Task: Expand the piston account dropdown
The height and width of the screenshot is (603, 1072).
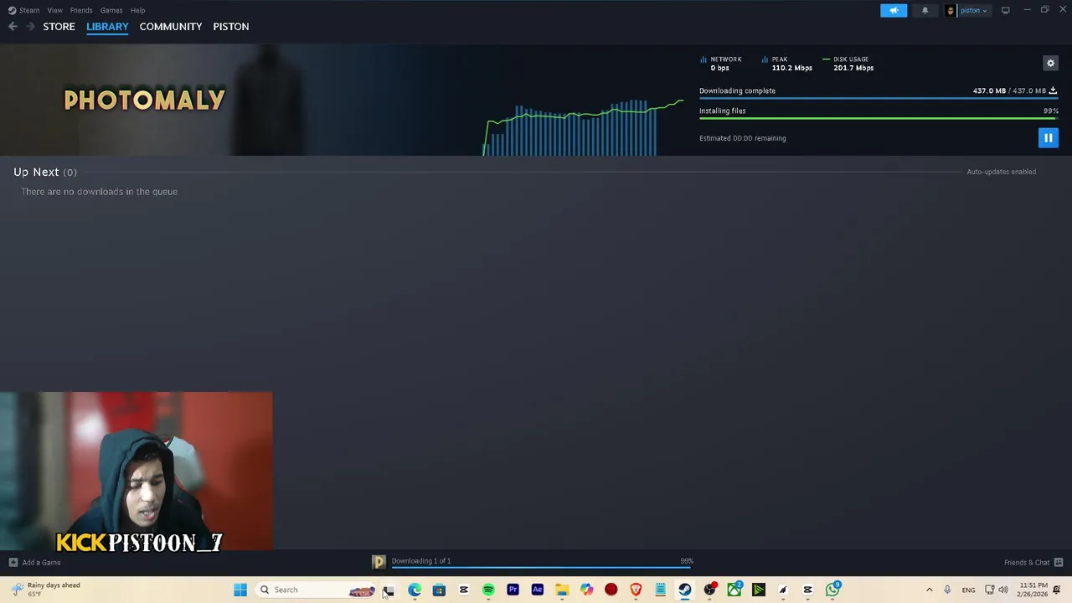Action: point(973,10)
